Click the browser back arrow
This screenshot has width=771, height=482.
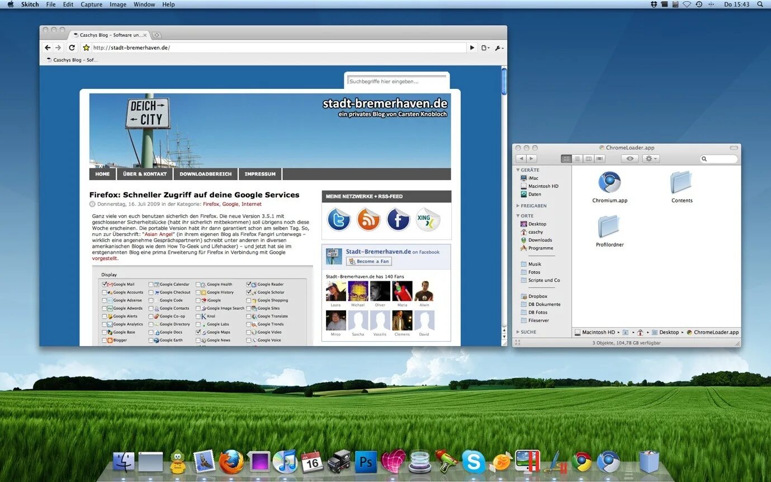[x=48, y=48]
